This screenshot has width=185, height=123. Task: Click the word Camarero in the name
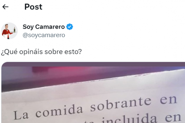tap(50, 27)
